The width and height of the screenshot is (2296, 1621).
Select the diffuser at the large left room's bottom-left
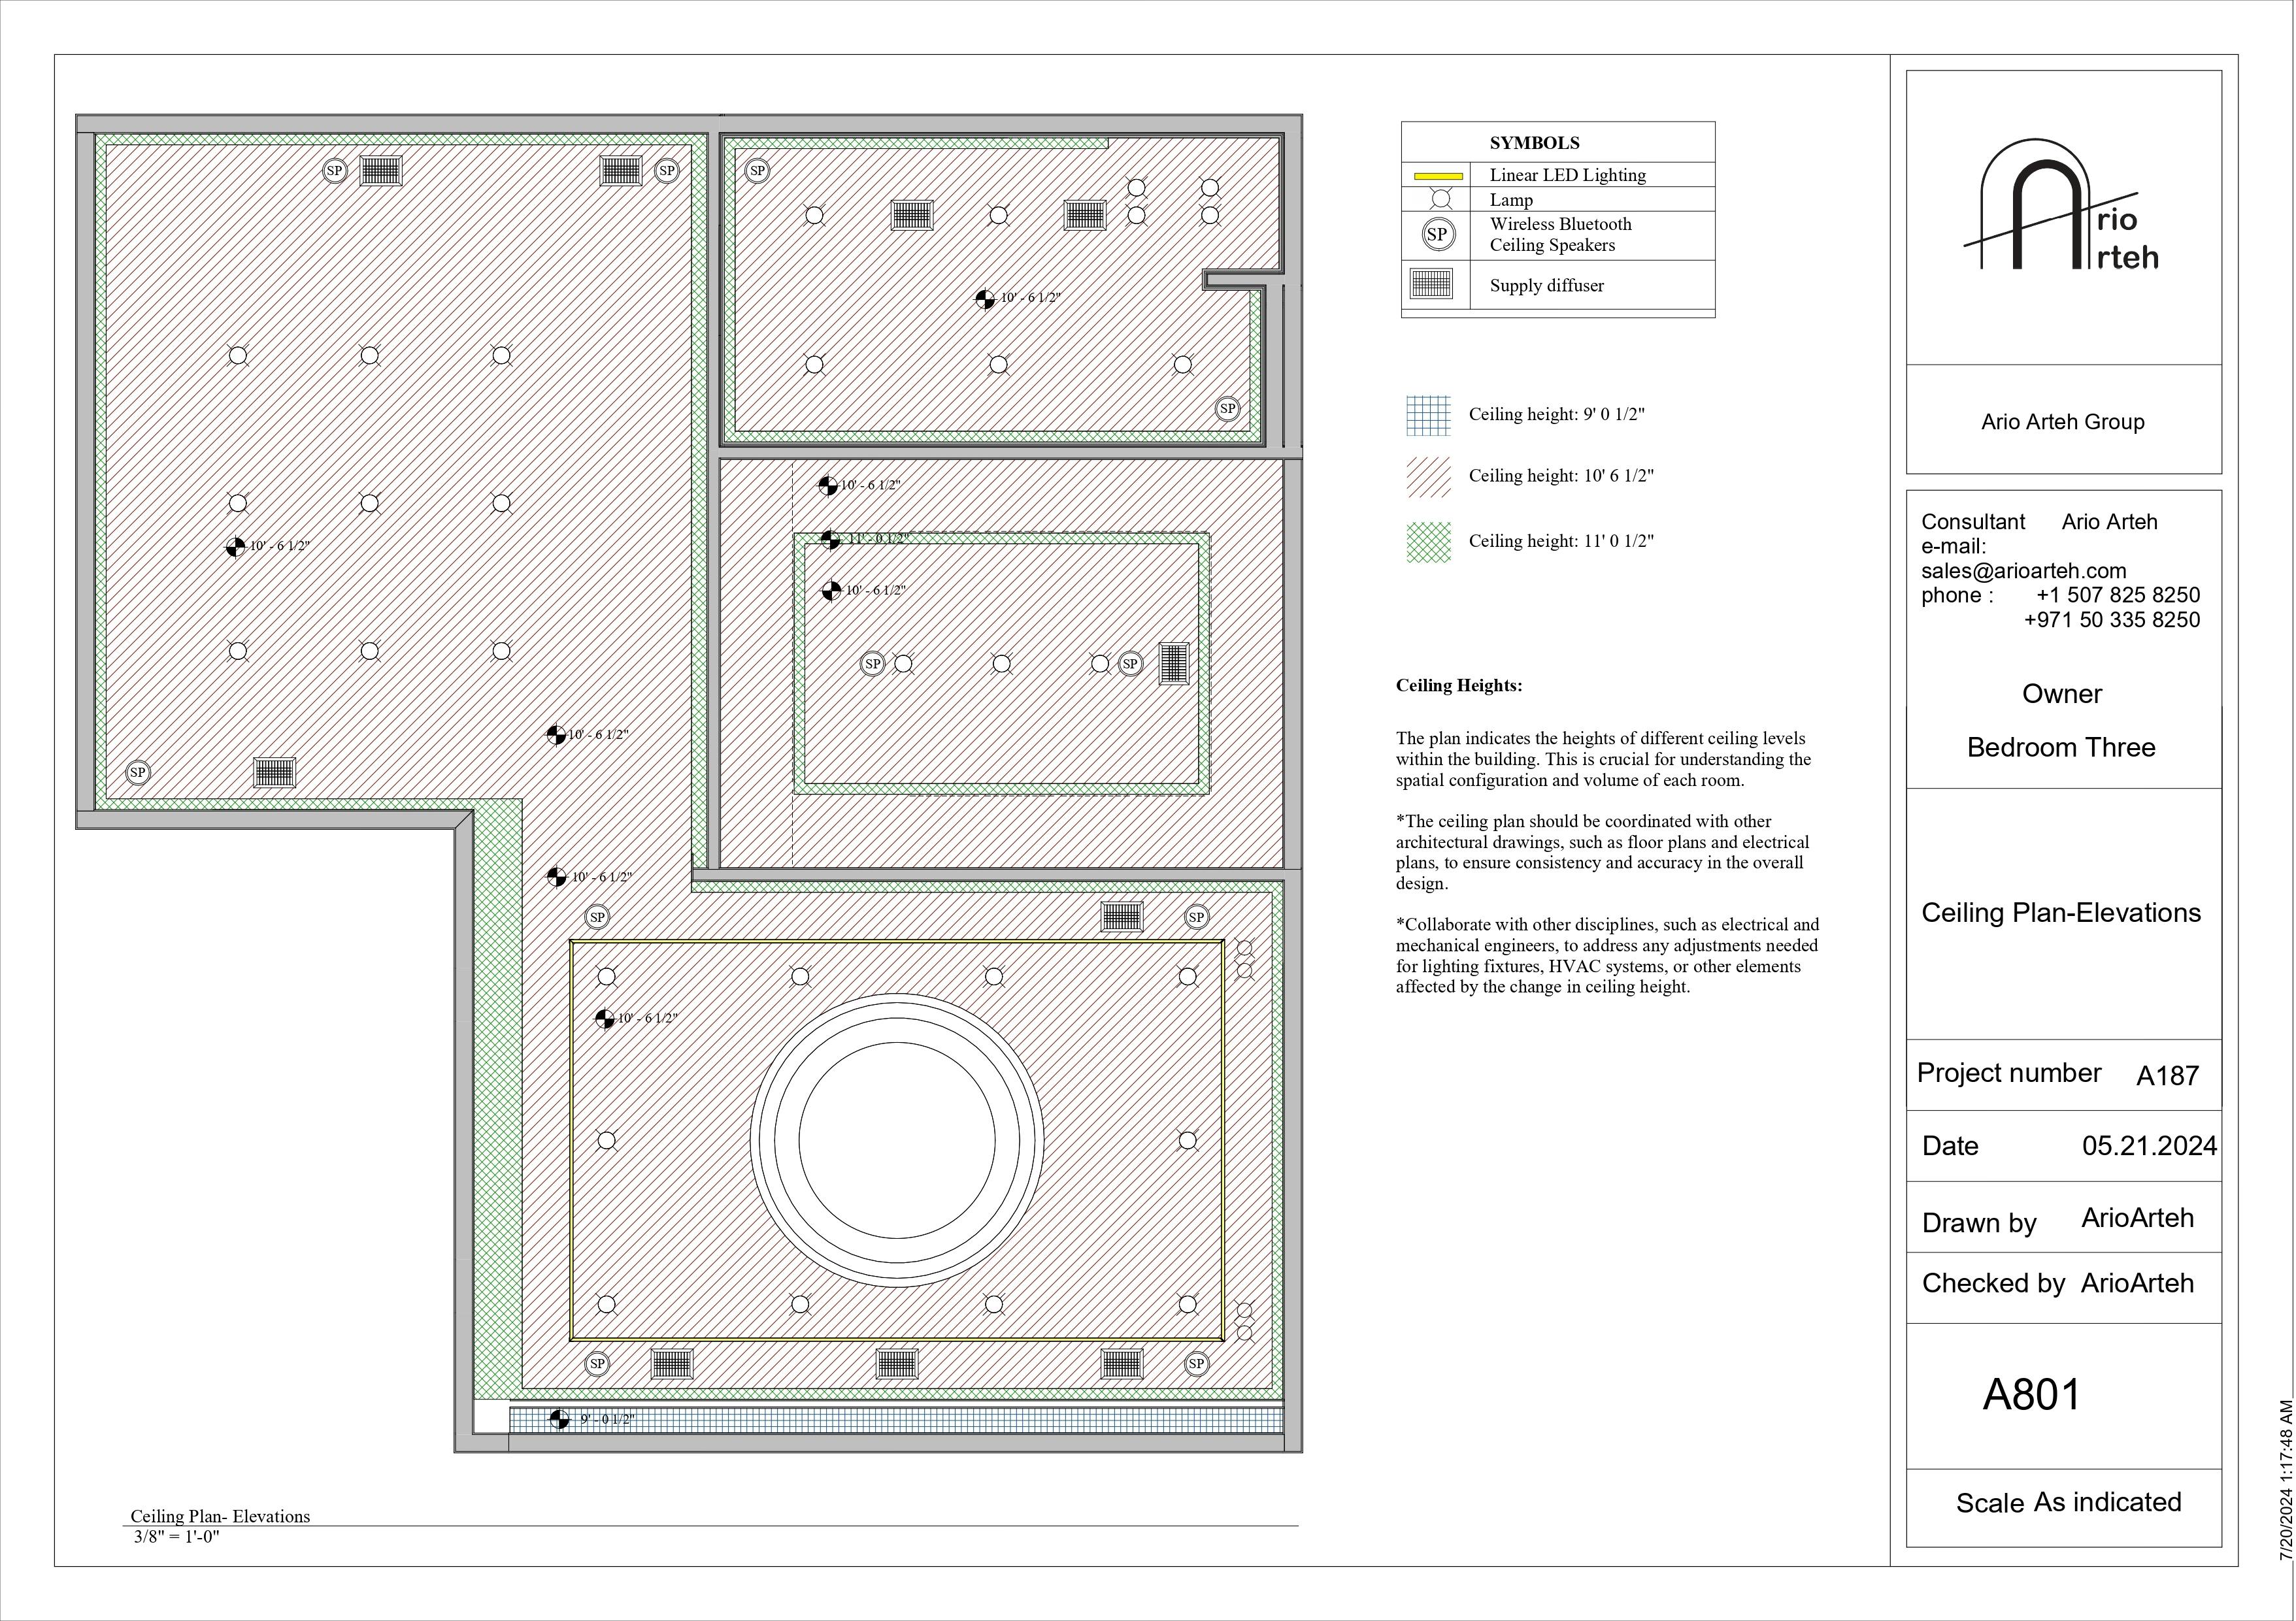pyautogui.click(x=274, y=772)
